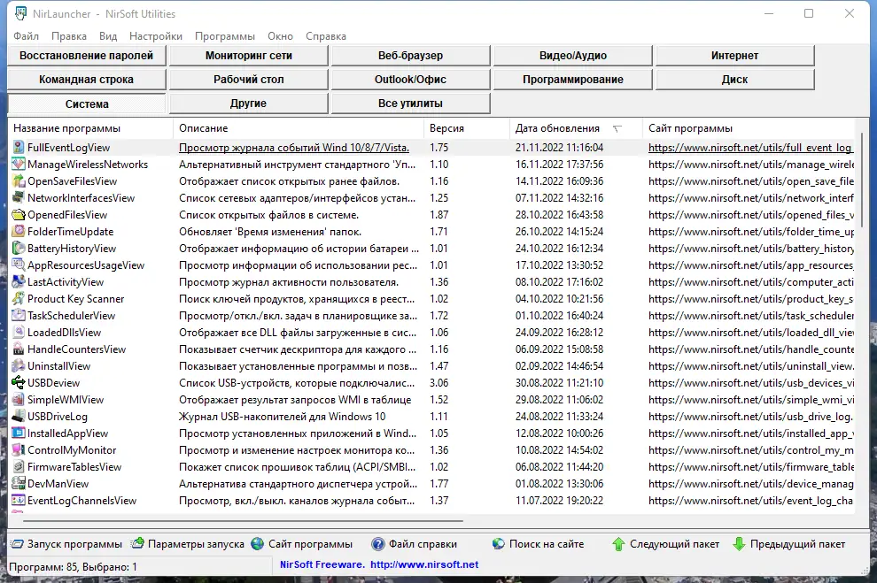The height and width of the screenshot is (583, 877).
Task: Click the FirmwareTablesView icon
Action: pyautogui.click(x=19, y=467)
